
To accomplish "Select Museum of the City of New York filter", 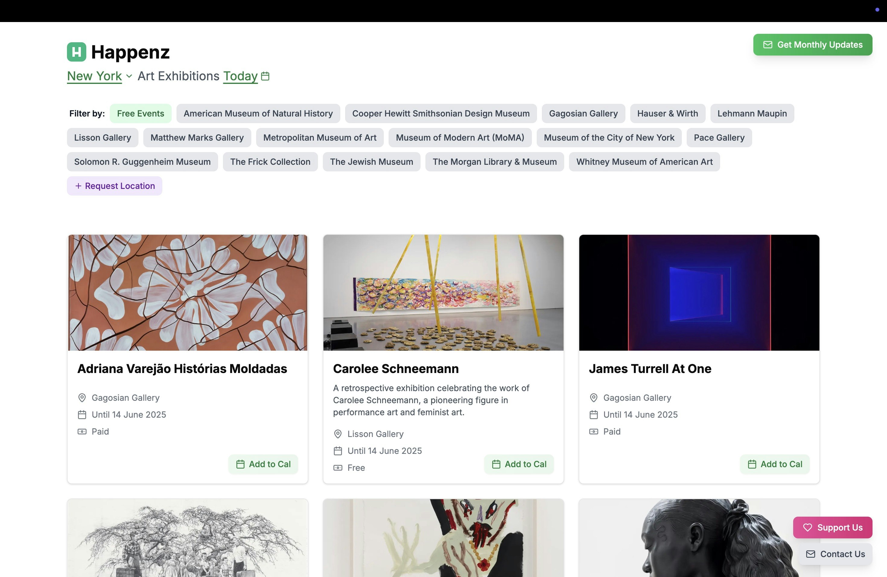I will [609, 138].
